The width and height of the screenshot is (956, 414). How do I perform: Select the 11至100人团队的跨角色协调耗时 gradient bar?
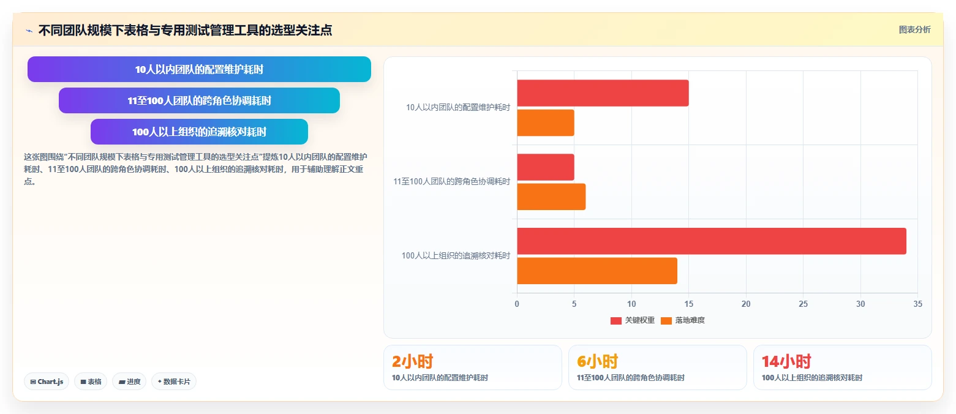[199, 100]
